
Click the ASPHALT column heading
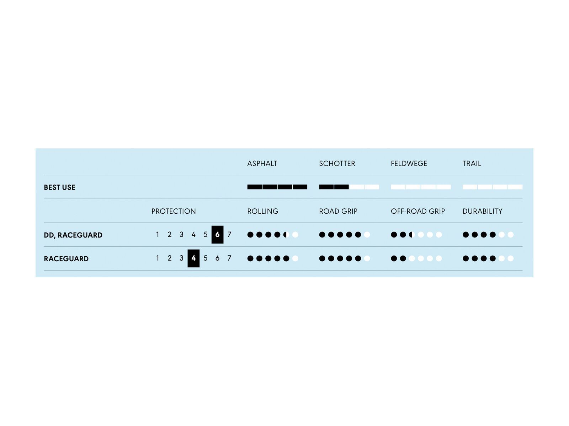262,164
